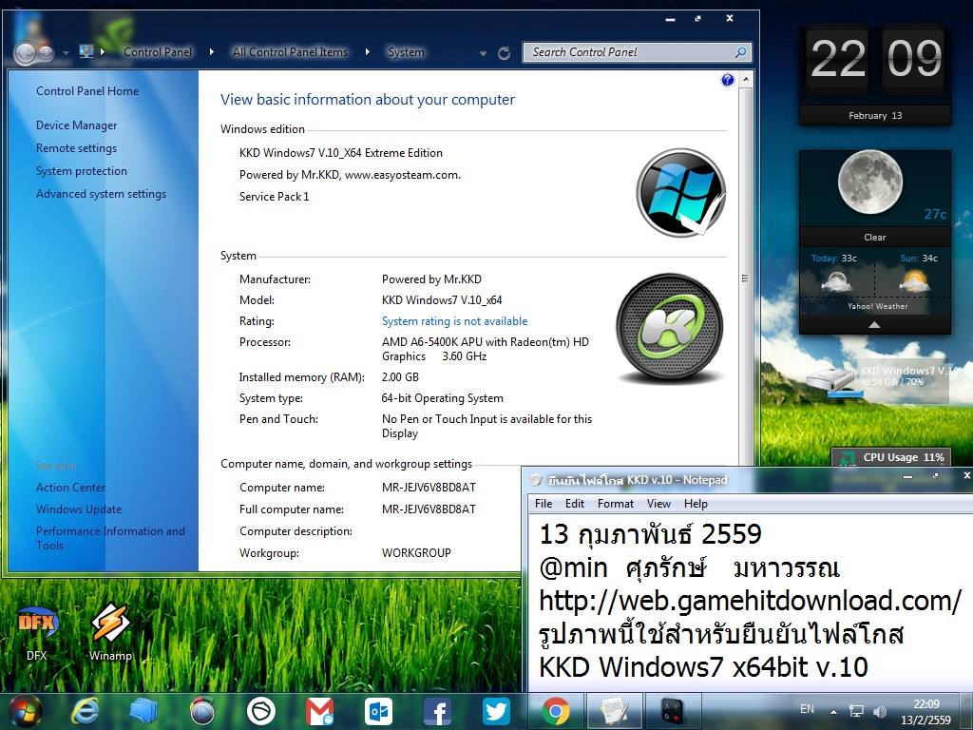
Task: Open the Twitter taskbar icon
Action: (x=496, y=711)
